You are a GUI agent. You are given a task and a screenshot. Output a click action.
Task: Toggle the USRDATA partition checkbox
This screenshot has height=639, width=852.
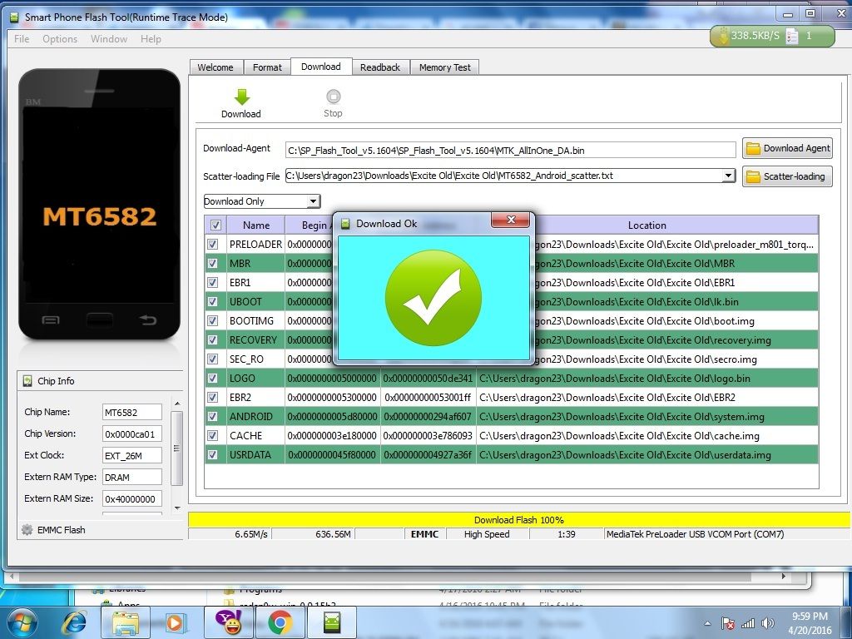tap(213, 455)
